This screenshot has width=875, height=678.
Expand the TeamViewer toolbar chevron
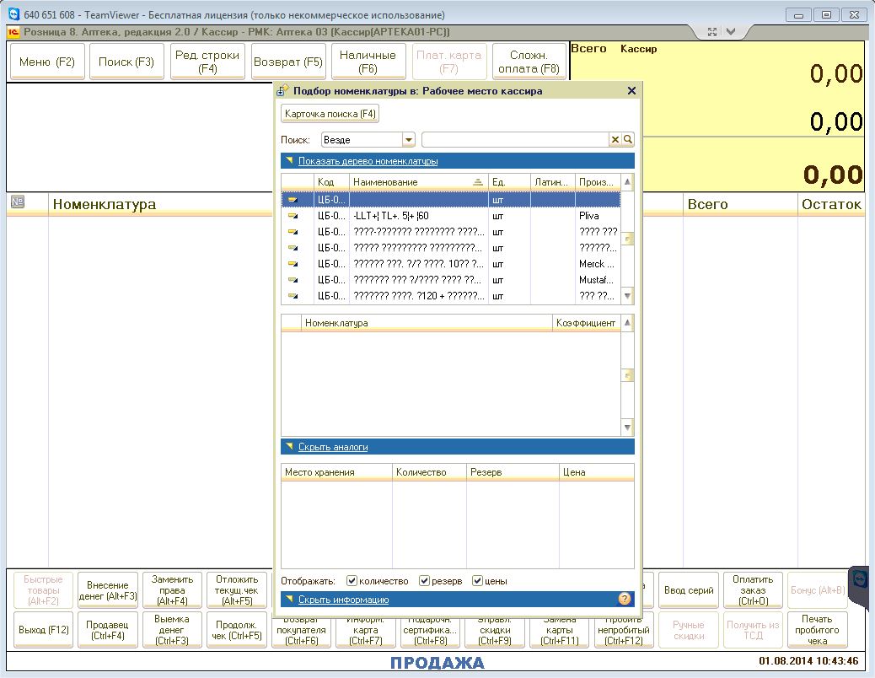click(731, 32)
